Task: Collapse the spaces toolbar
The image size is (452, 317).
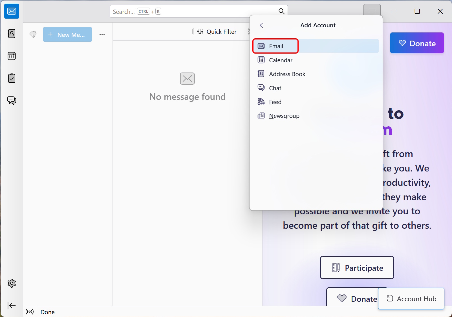Action: click(x=12, y=305)
